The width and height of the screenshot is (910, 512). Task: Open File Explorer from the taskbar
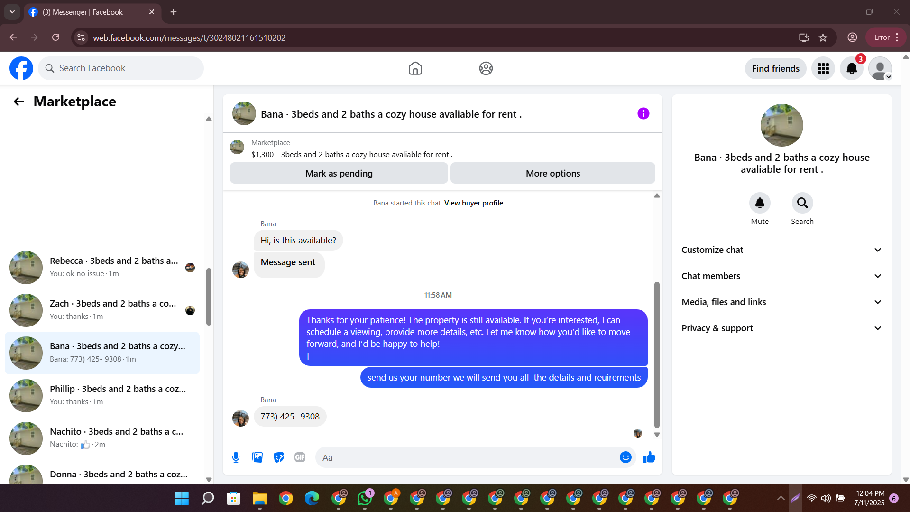pyautogui.click(x=259, y=498)
